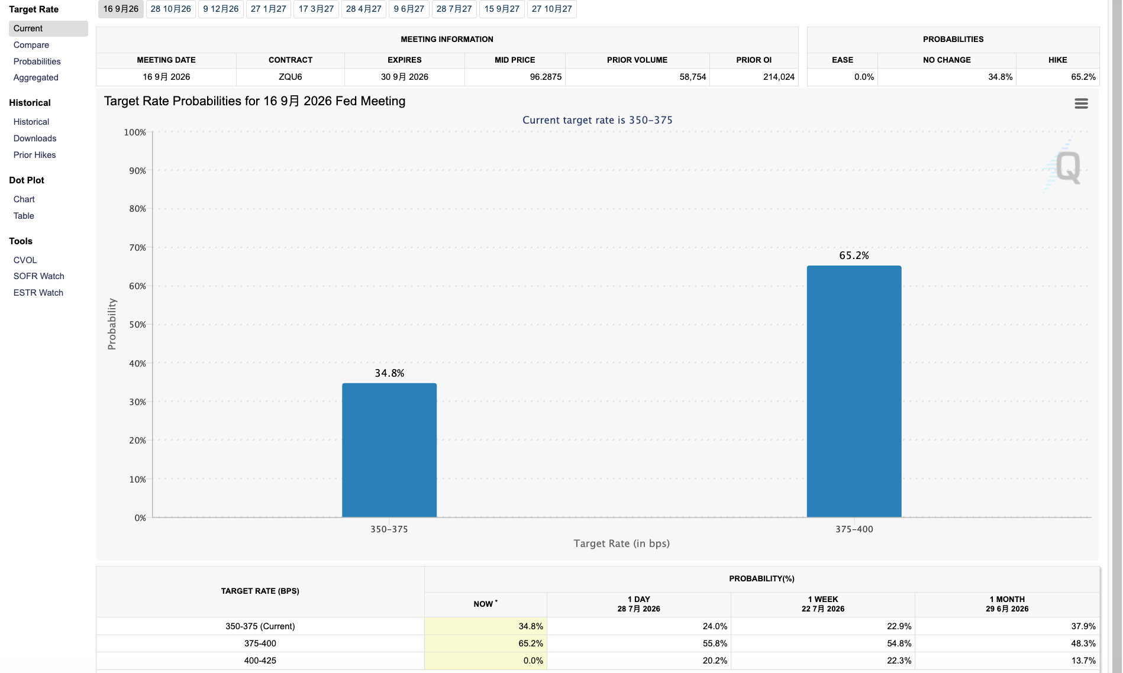Open Probabilities in the sidebar
Viewport: 1123px width, 673px height.
click(x=37, y=62)
